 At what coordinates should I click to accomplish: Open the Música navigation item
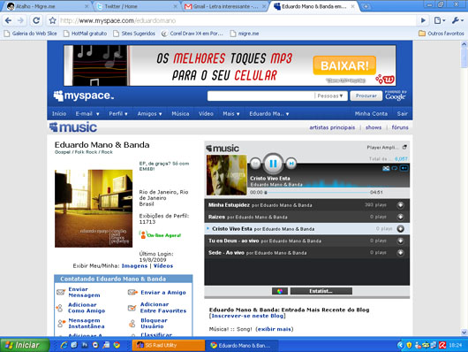(180, 113)
